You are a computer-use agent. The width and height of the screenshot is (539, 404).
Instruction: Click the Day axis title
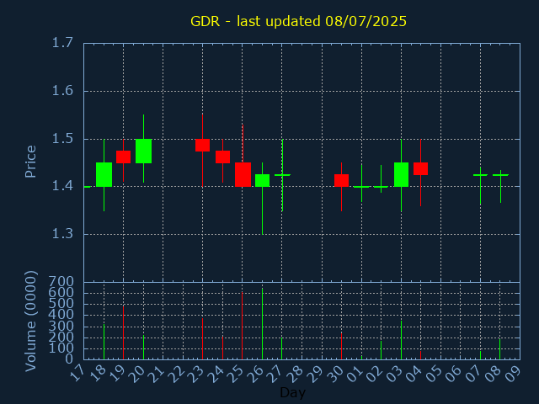(292, 392)
